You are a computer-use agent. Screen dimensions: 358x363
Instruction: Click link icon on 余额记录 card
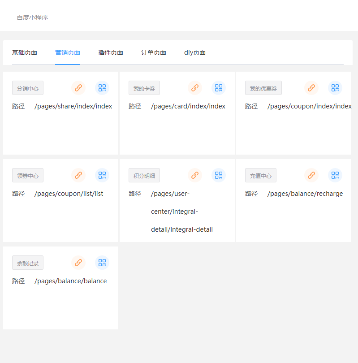(78, 263)
